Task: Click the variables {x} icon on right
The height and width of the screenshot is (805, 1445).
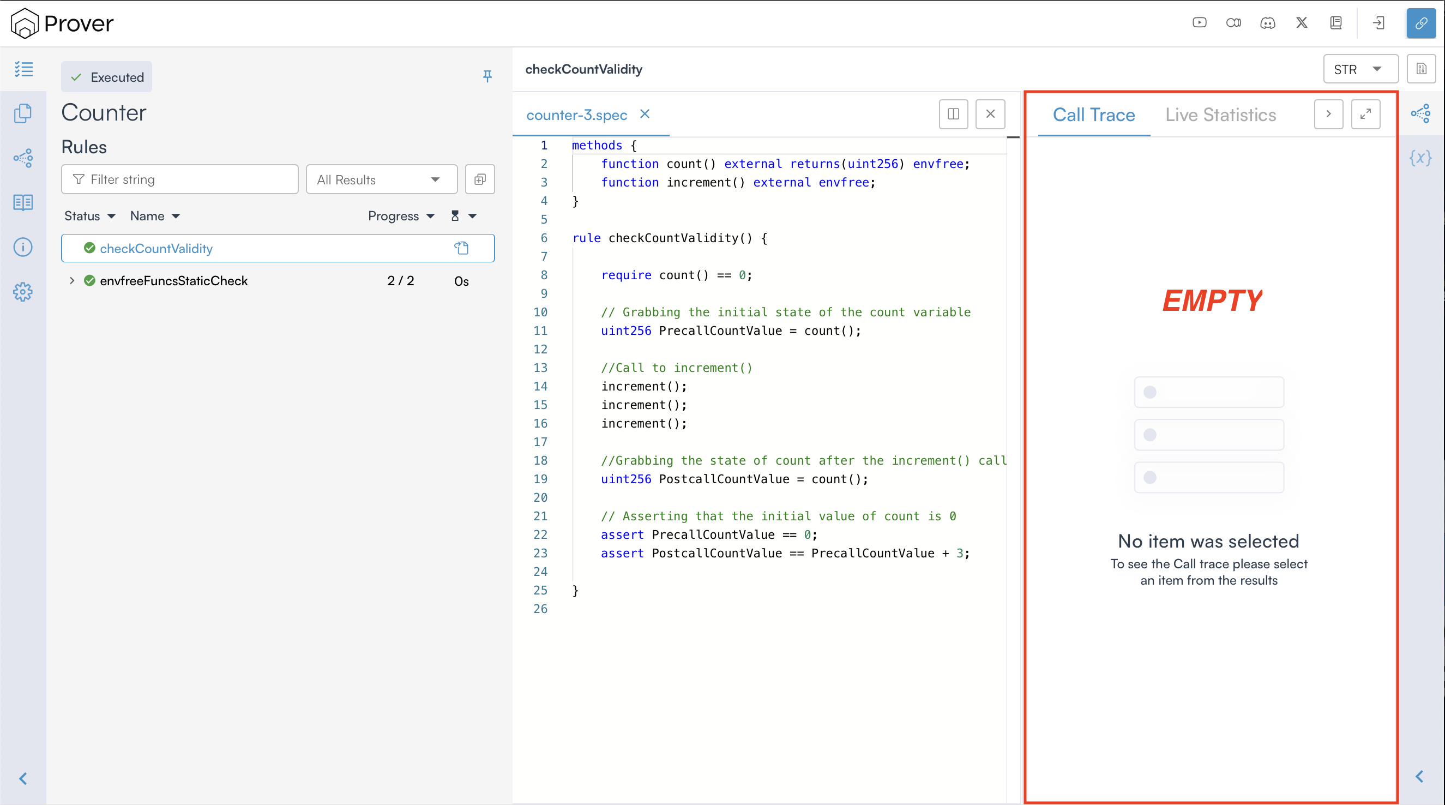Action: [1420, 158]
